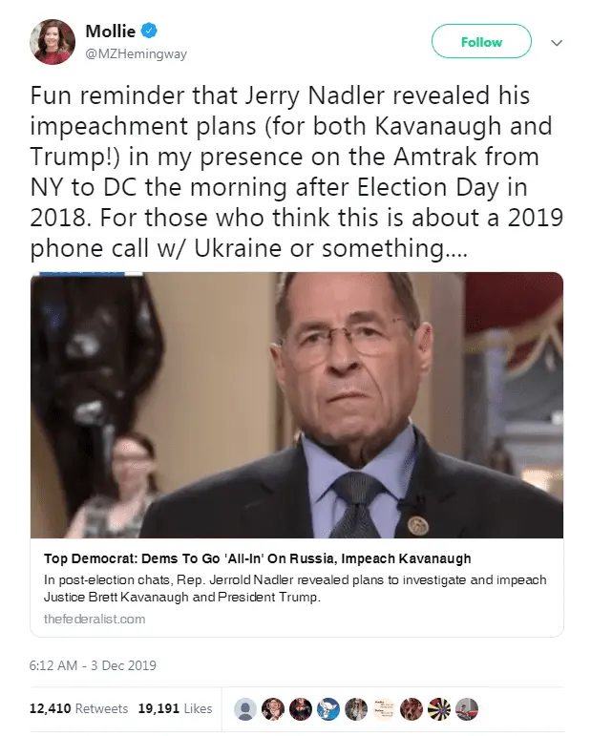Viewport: 591px width, 736px height.
Task: Click the Follow button
Action: (481, 42)
